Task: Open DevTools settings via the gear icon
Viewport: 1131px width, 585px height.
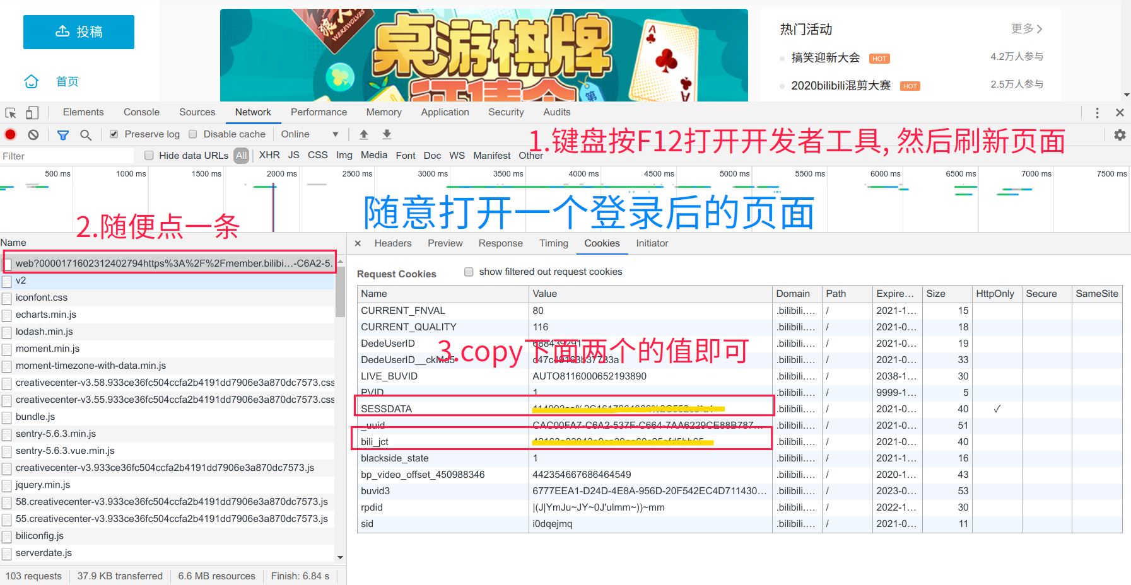Action: pos(1120,134)
